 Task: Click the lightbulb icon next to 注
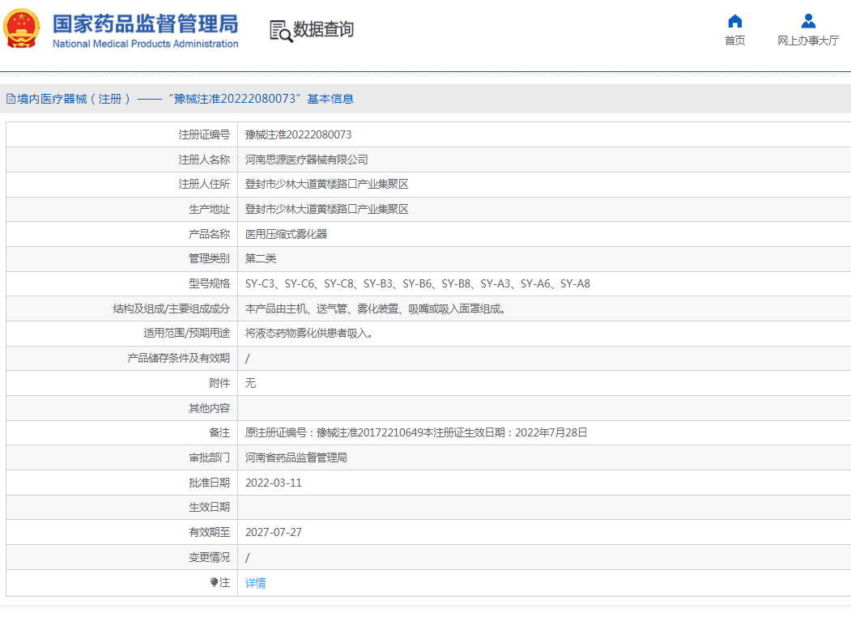tap(214, 582)
